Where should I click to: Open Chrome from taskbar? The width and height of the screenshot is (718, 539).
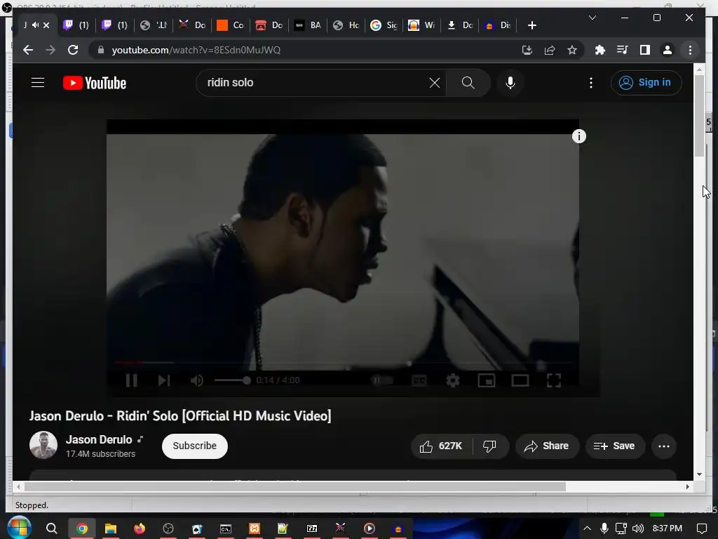(x=82, y=528)
